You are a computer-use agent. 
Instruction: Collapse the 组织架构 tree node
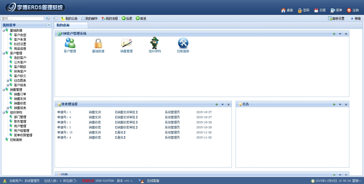click(x=4, y=113)
